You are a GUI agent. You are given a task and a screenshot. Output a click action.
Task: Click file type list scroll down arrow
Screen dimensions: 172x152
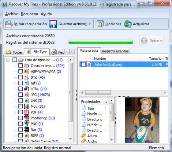pos(70,139)
